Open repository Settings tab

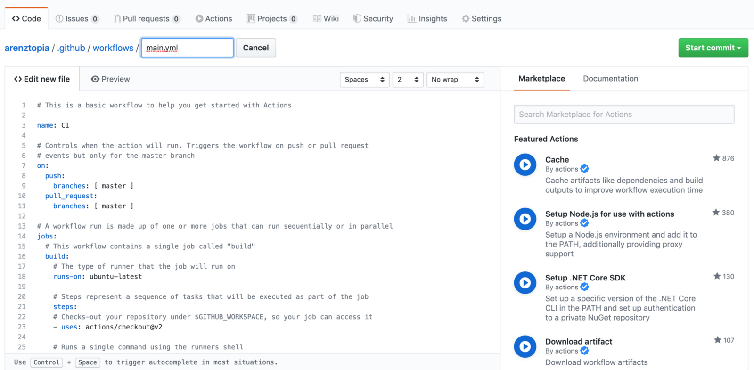click(x=482, y=19)
